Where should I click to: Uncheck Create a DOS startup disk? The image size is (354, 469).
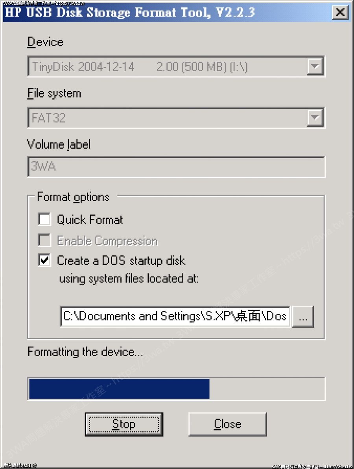[x=44, y=260]
